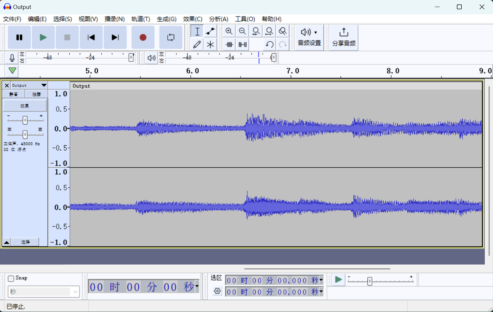Enable the Snap checkbox
The image size is (493, 312).
coord(11,278)
